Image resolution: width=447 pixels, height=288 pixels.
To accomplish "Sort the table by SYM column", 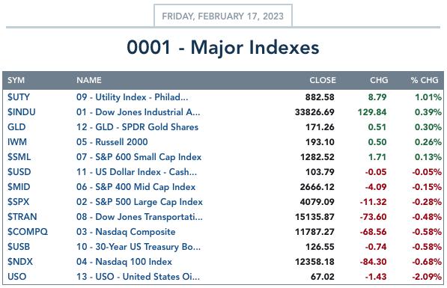I will pyautogui.click(x=16, y=80).
